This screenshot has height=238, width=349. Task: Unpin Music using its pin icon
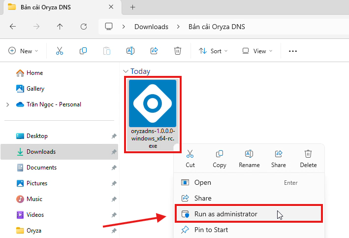[114, 199]
